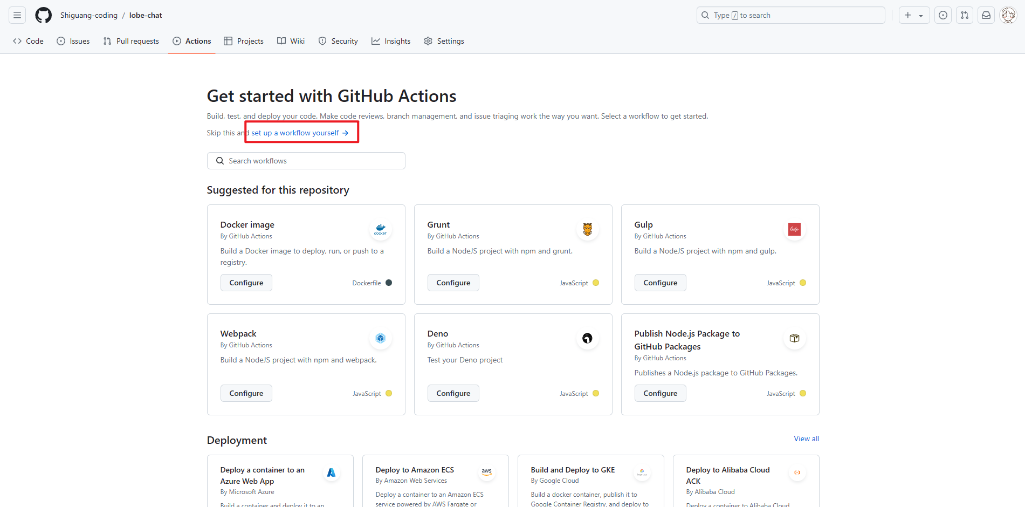Open the Insights tab
Screen dimensions: 1025x507
coord(391,41)
